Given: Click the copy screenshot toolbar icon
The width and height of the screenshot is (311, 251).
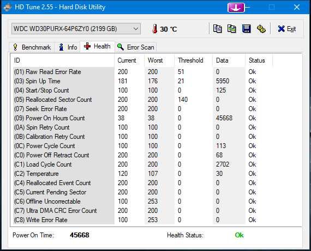Looking at the screenshot, I should pyautogui.click(x=232, y=29).
